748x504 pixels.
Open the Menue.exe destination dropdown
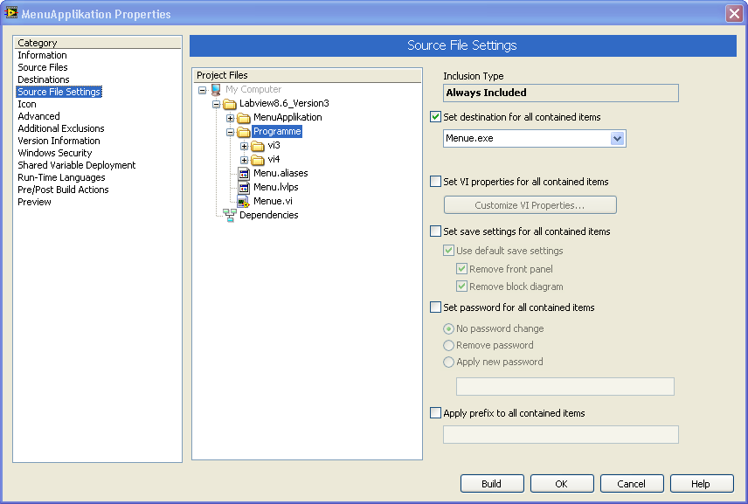(618, 139)
